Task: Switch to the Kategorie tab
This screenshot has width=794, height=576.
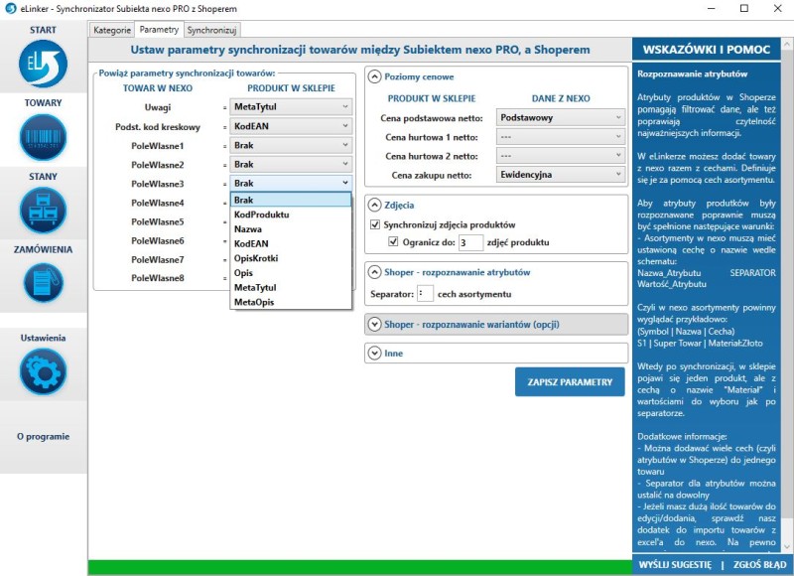Action: click(x=111, y=30)
